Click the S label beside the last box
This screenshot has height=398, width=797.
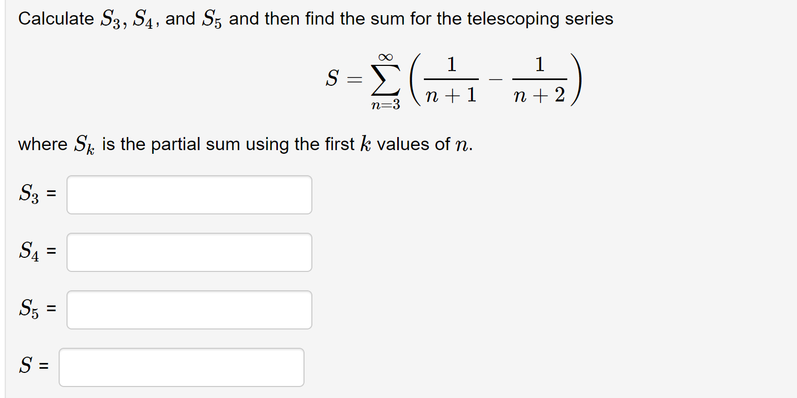pos(25,366)
